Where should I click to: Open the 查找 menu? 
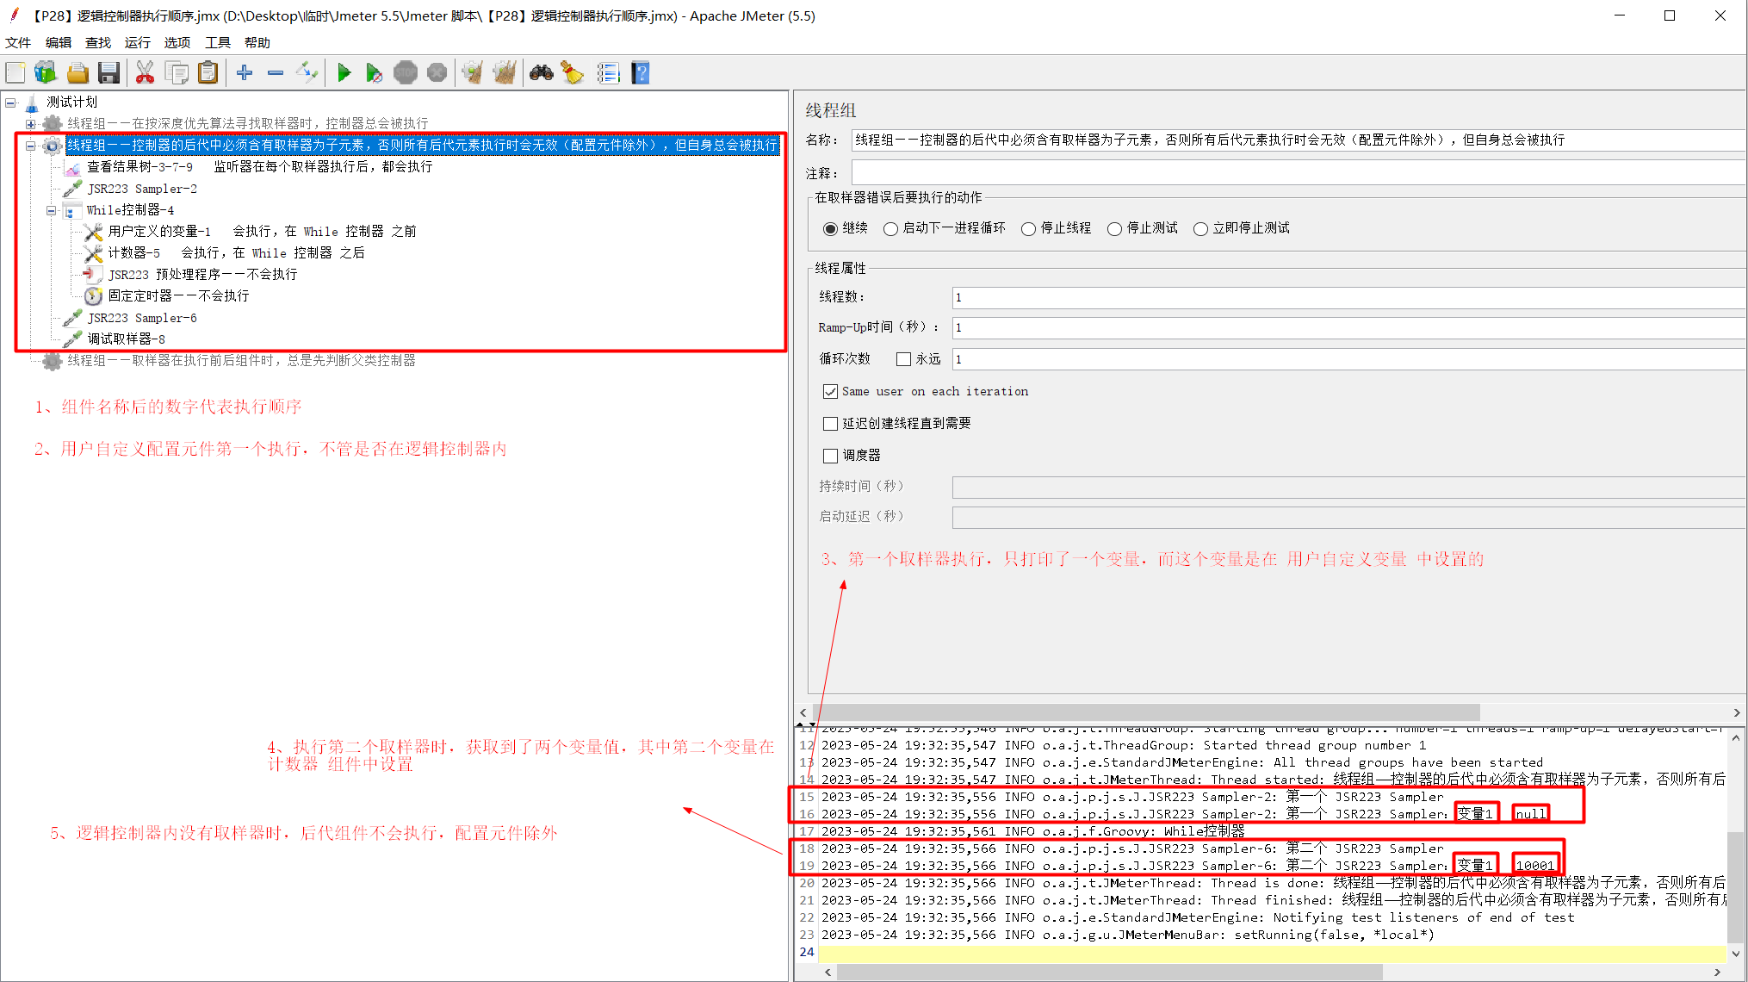point(98,42)
